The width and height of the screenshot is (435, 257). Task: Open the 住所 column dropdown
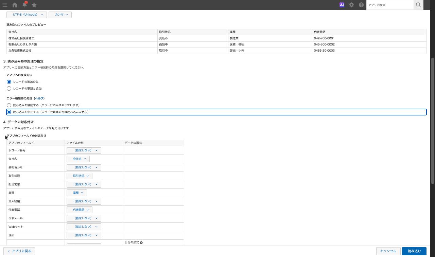point(84,235)
